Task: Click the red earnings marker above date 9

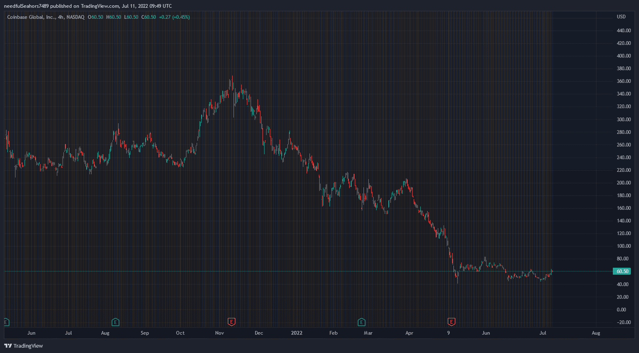Action: click(x=451, y=322)
